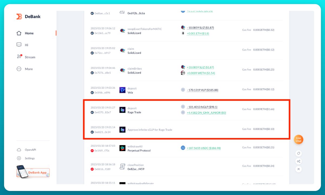Click +0.001 ETH ($1.8) token amount

point(198,33)
